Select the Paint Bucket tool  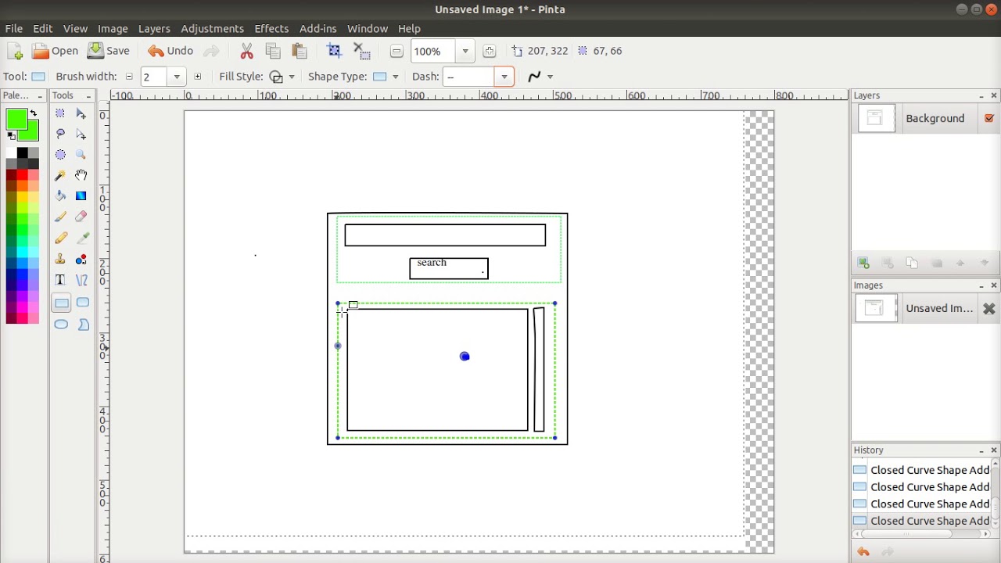(60, 195)
